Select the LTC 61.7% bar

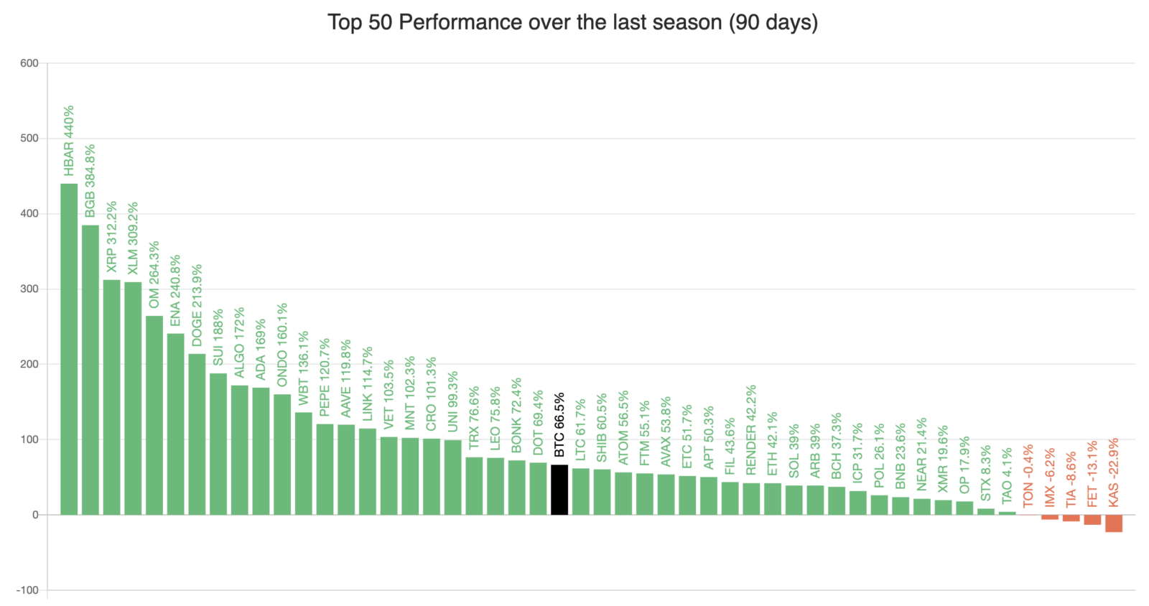click(x=581, y=492)
